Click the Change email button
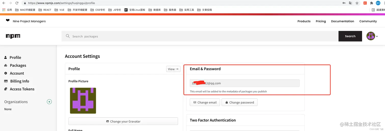The height and width of the screenshot is (131, 385). [x=205, y=102]
